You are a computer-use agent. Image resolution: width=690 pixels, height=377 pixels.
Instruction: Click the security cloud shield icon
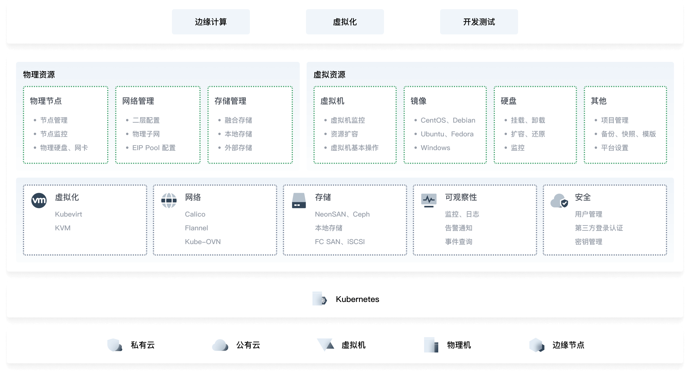coord(559,201)
